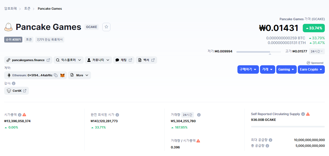The image size is (329, 156).
Task: Open the 24시간 price range dropdown
Action: click(x=317, y=51)
